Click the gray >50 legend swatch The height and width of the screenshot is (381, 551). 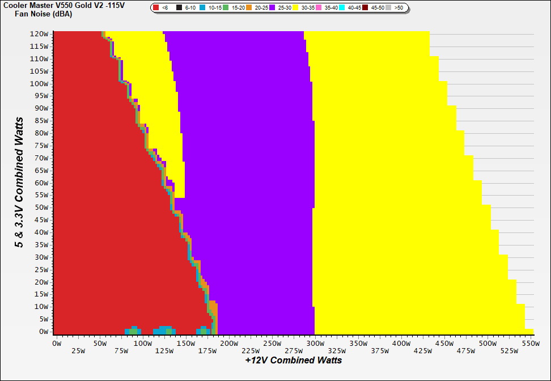(389, 8)
